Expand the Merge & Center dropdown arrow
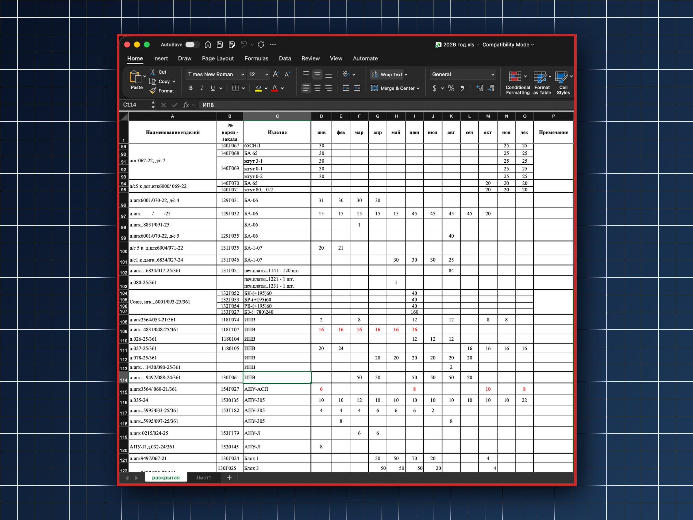 coord(418,88)
